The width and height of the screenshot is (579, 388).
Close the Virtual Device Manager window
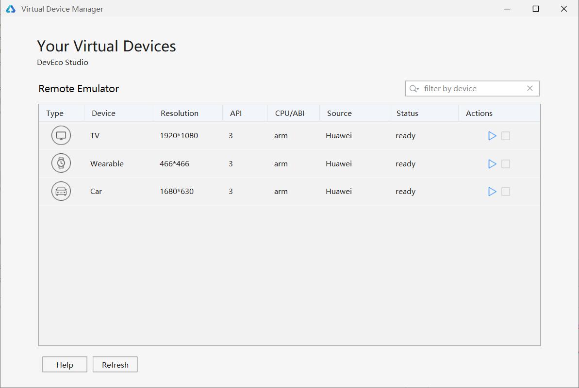point(564,9)
